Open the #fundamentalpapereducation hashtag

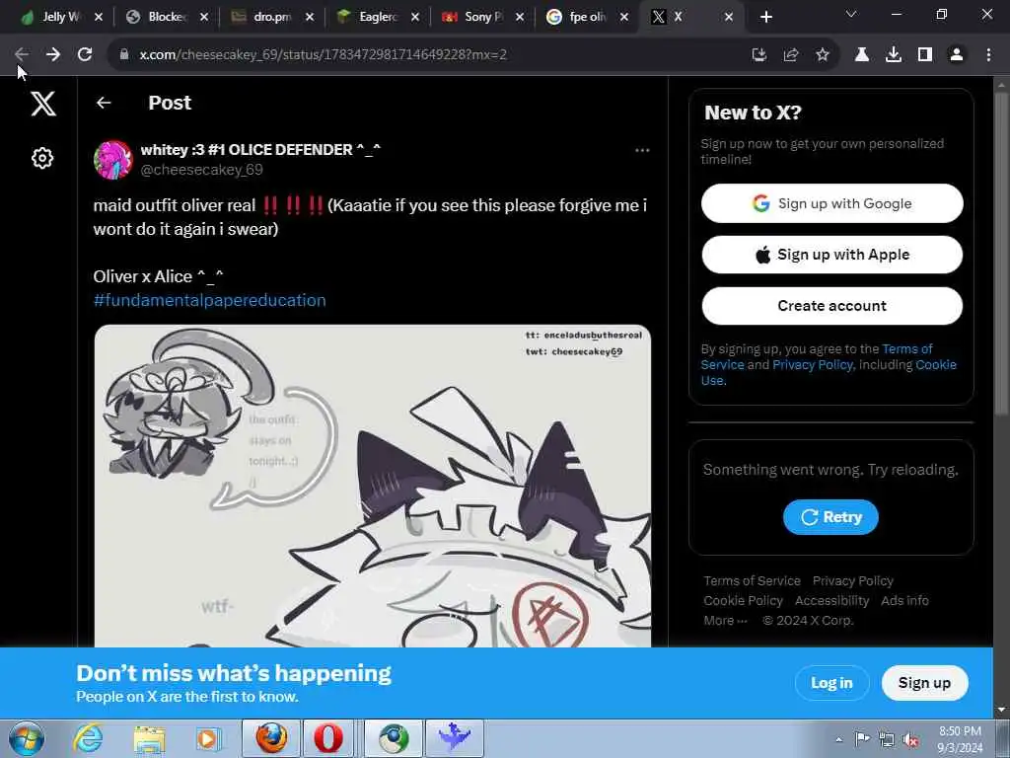pos(209,300)
